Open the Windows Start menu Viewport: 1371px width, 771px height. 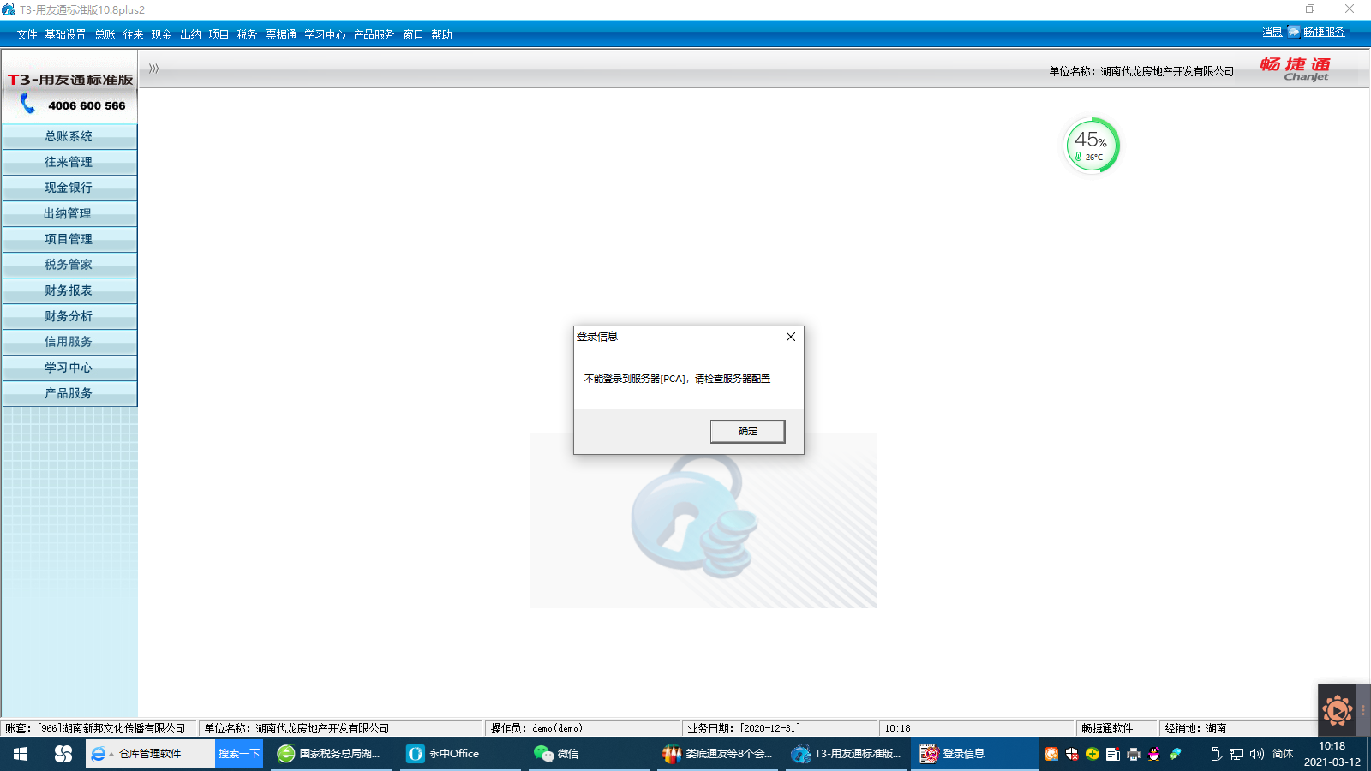21,754
